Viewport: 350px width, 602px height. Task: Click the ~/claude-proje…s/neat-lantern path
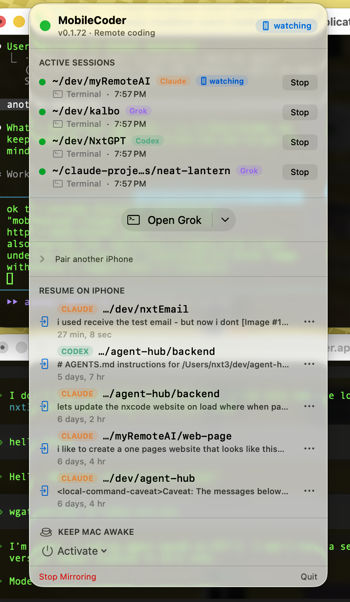[x=141, y=171]
